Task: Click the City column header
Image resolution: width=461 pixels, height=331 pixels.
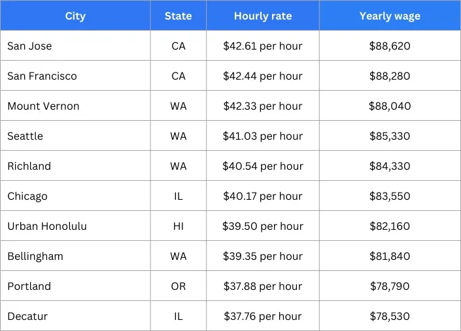Action: click(x=75, y=16)
